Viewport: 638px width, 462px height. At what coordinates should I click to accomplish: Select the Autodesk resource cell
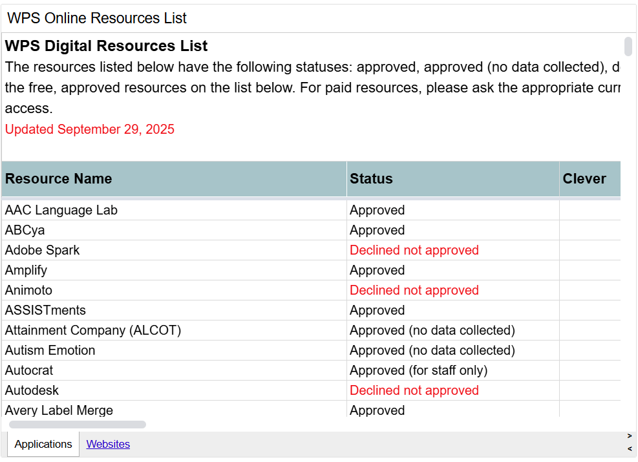point(174,390)
